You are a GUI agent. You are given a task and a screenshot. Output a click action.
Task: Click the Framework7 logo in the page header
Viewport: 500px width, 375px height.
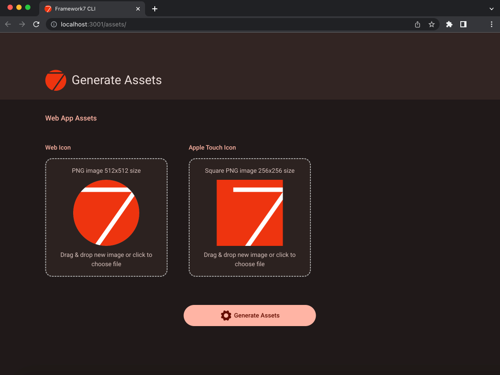pyautogui.click(x=56, y=80)
